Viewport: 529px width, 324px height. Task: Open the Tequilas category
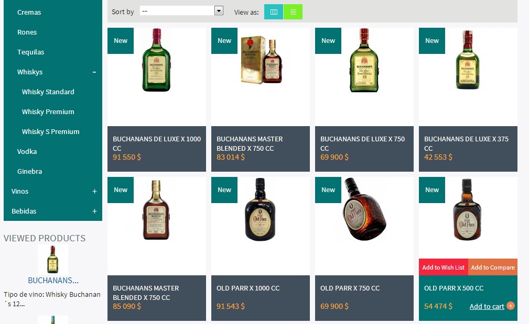pos(31,52)
